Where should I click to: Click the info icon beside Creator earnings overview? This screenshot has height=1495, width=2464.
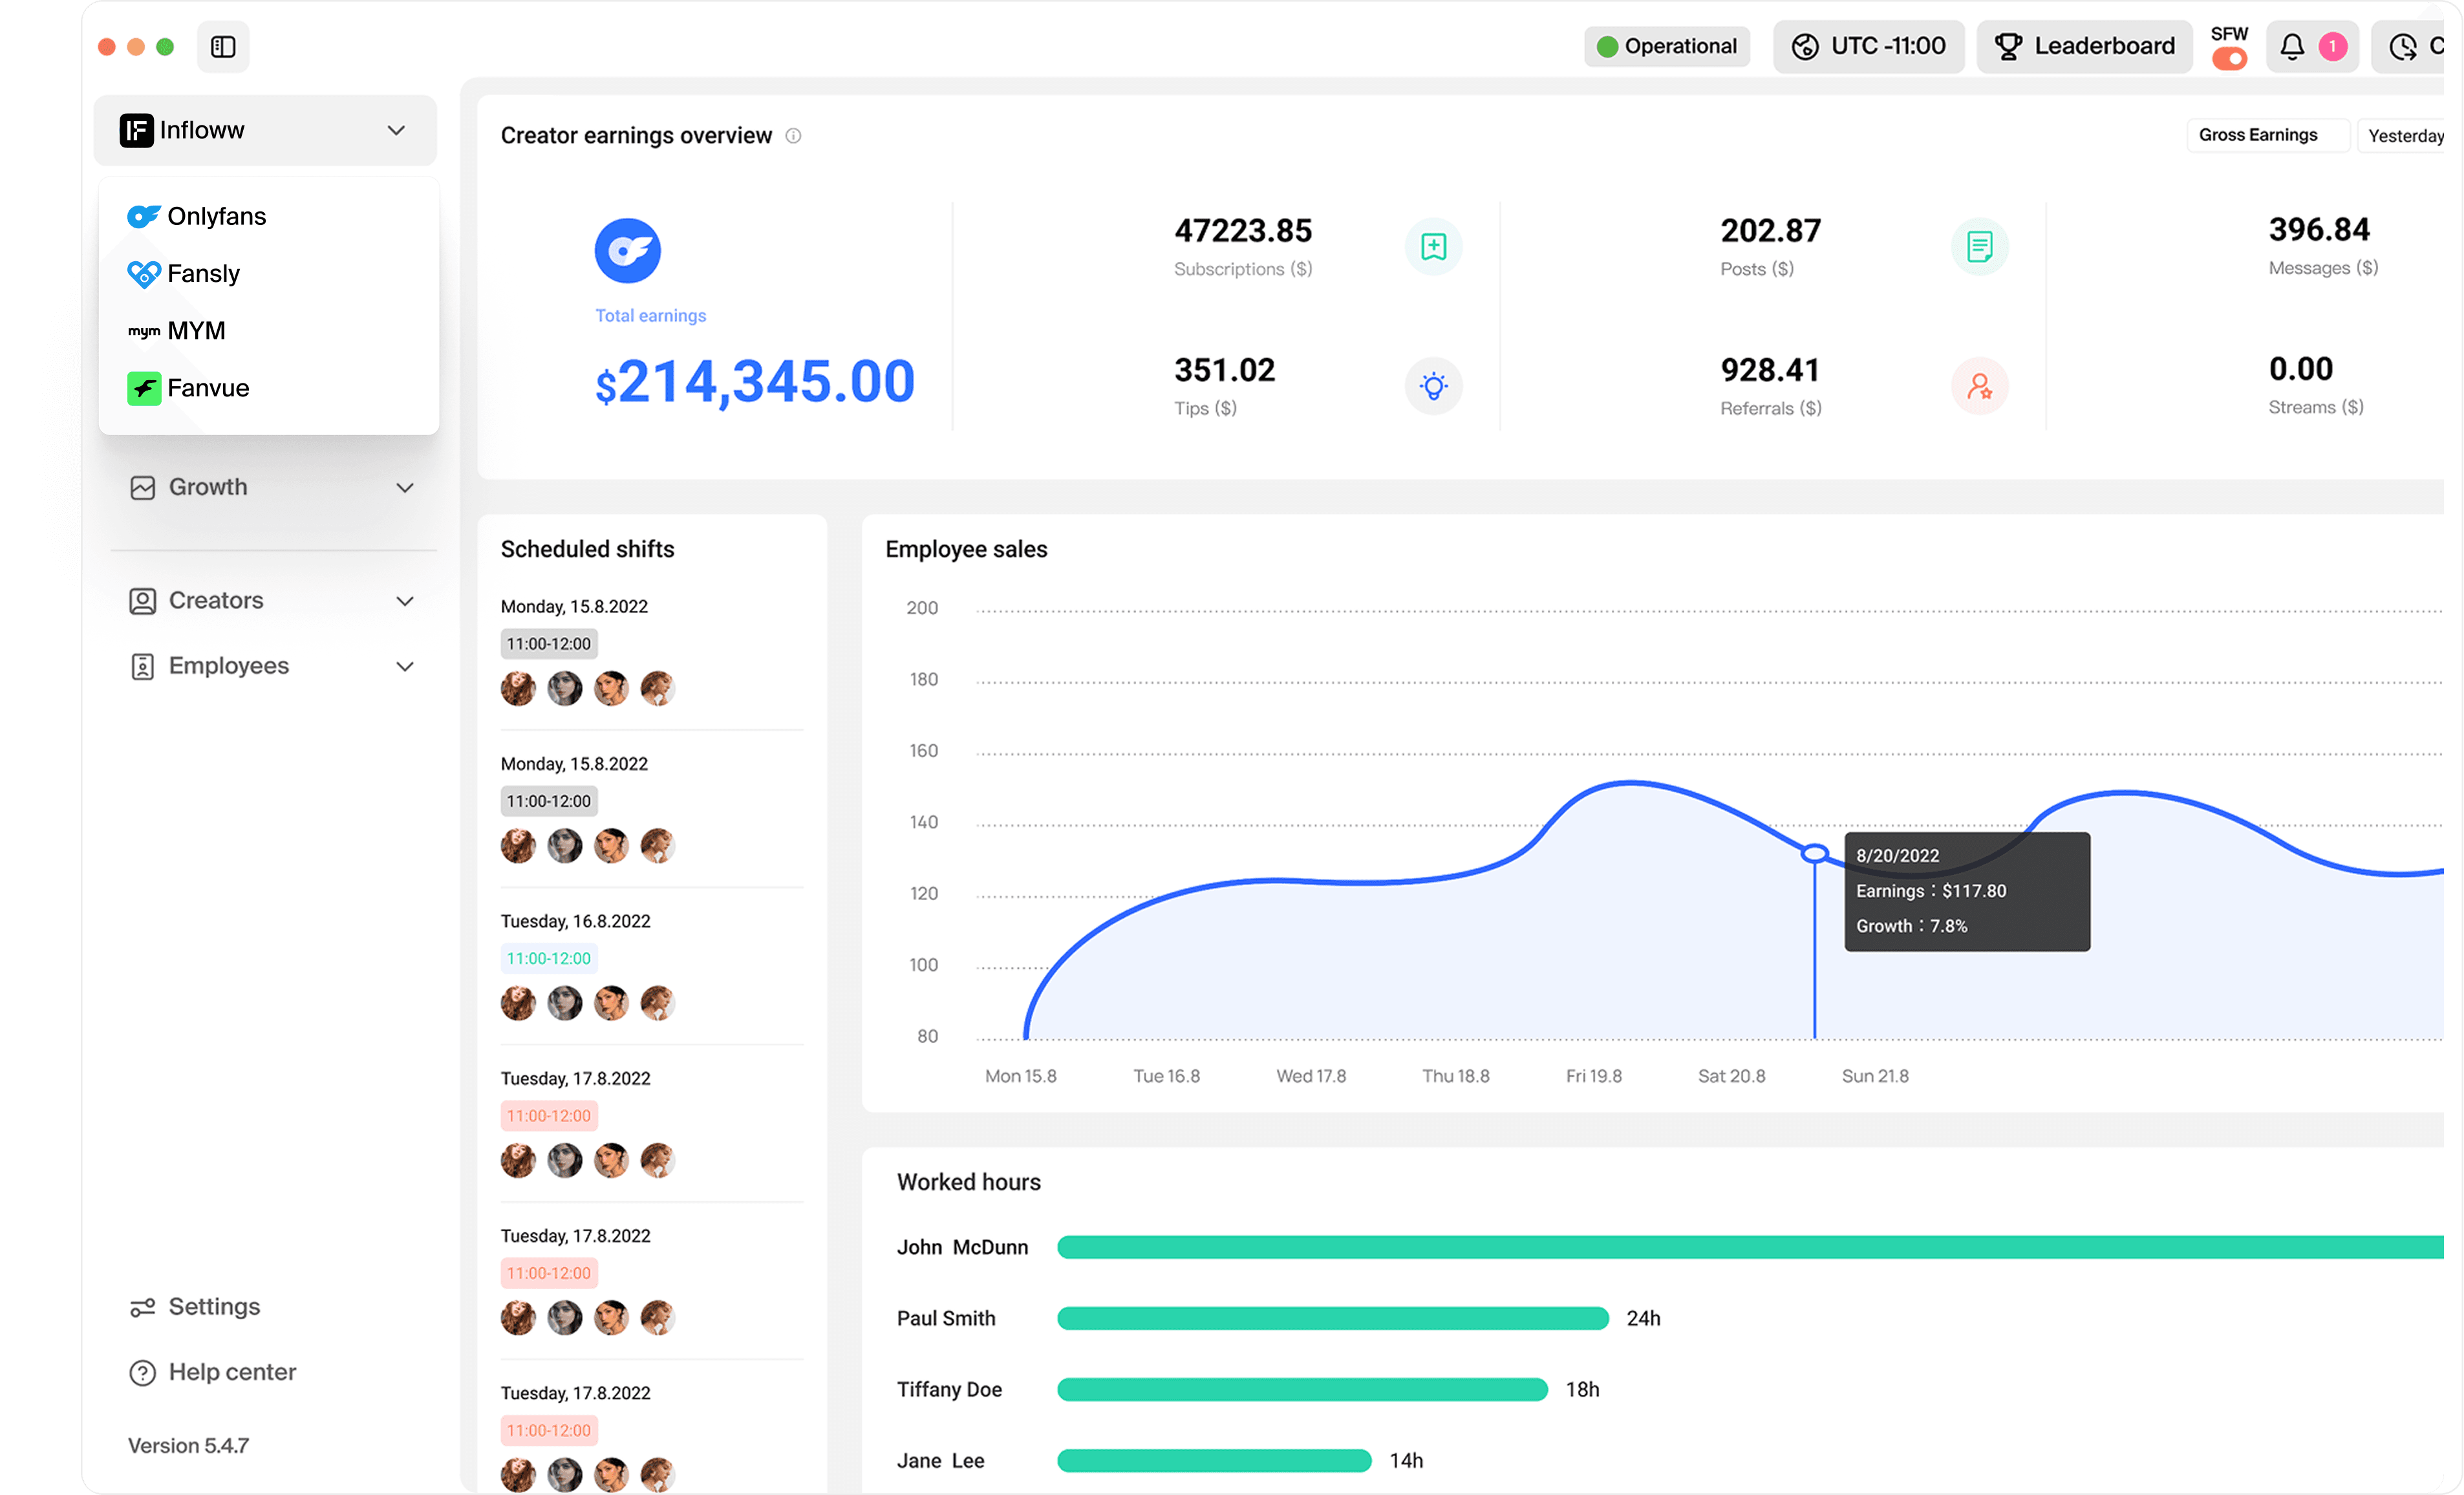pos(793,136)
